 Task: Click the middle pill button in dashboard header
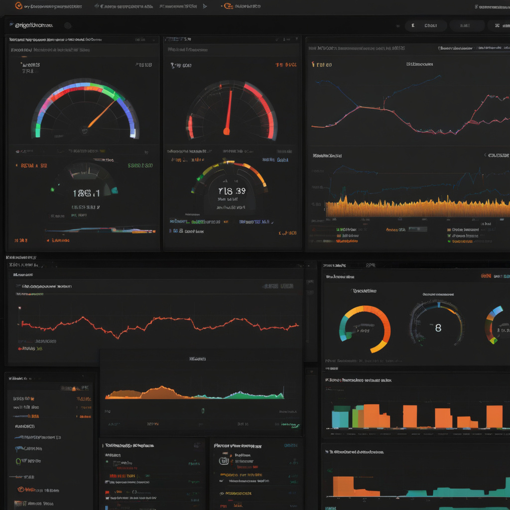pyautogui.click(x=466, y=25)
